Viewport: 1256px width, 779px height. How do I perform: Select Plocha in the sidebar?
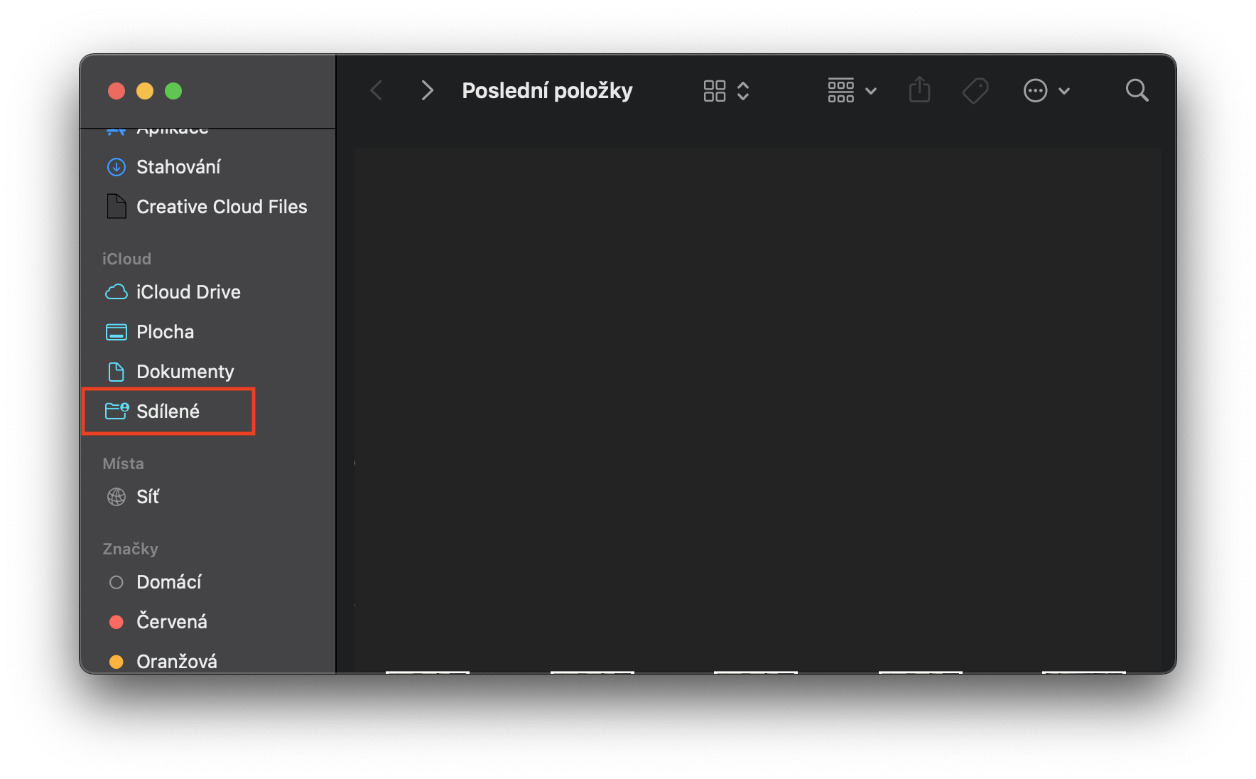click(150, 332)
